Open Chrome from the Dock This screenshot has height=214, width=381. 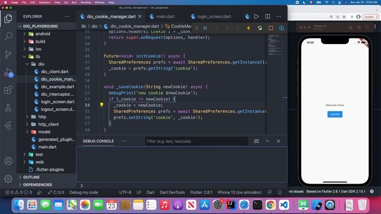[x=270, y=205]
